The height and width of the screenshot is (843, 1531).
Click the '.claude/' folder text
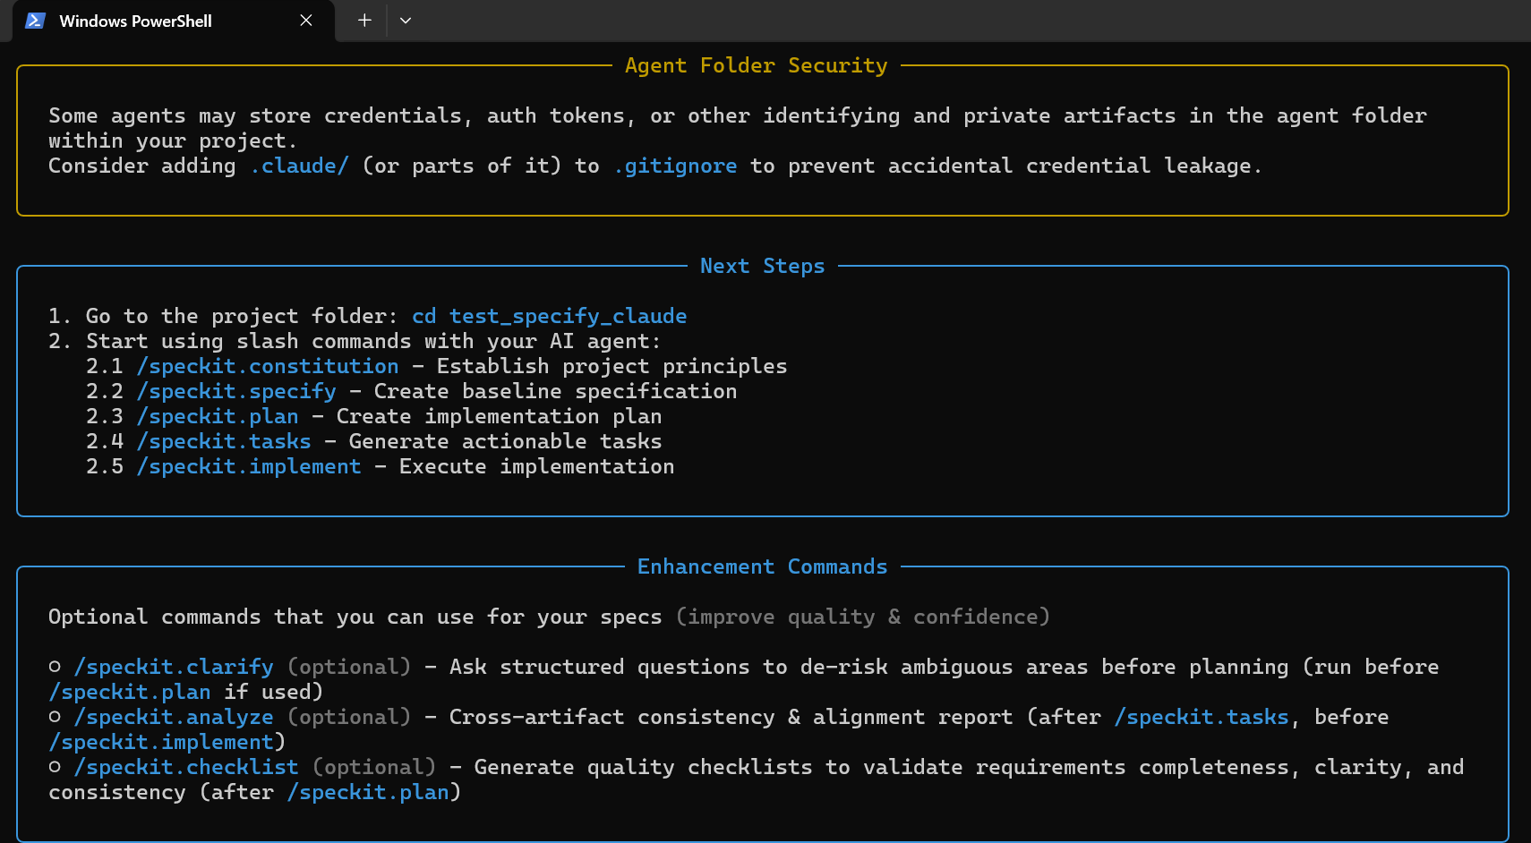[x=299, y=166]
